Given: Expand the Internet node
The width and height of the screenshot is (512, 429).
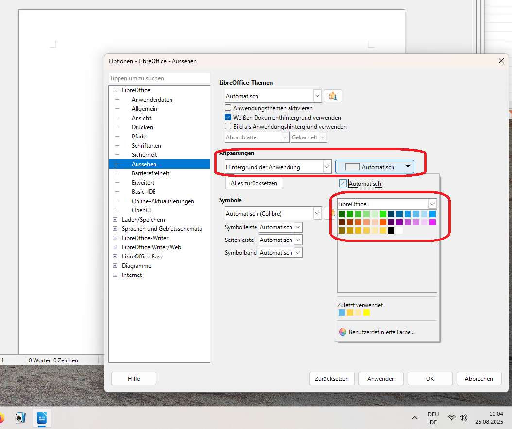Looking at the screenshot, I should [115, 275].
